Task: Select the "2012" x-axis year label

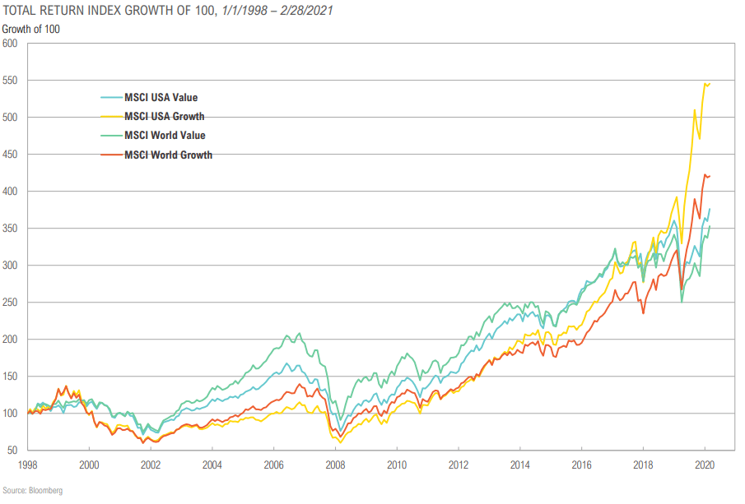Action: [459, 465]
